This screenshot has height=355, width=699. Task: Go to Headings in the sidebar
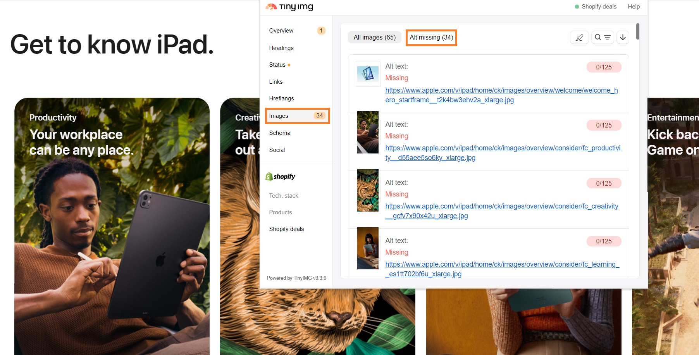pos(281,48)
